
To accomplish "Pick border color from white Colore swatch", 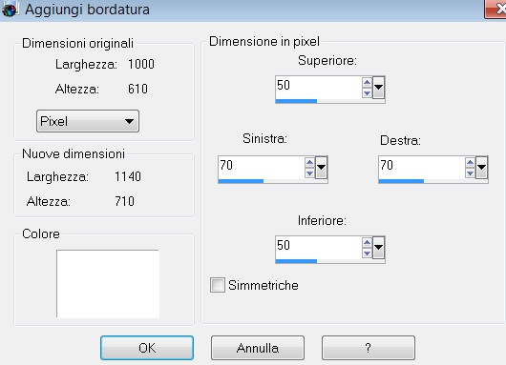I will [x=108, y=284].
